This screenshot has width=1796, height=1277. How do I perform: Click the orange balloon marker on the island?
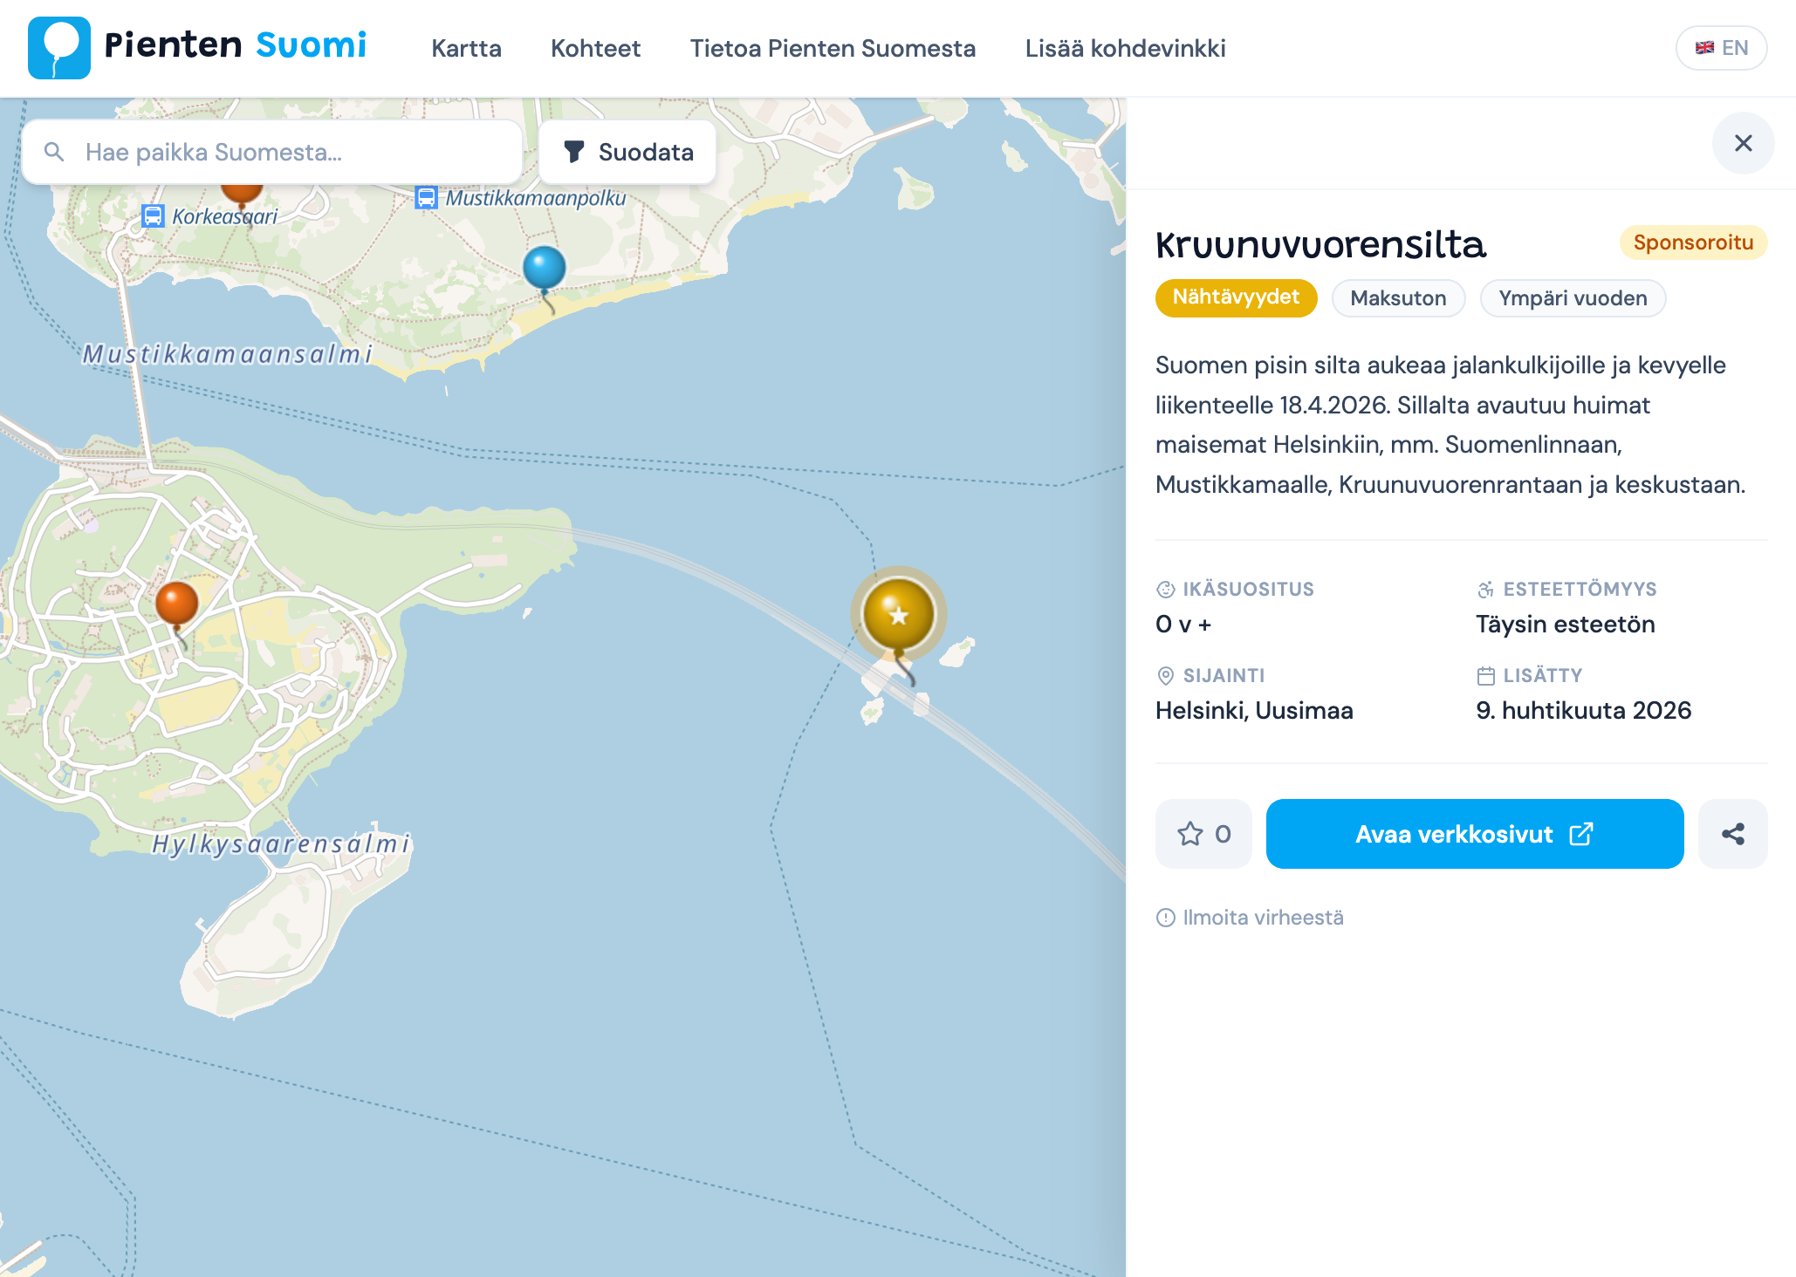click(x=177, y=604)
